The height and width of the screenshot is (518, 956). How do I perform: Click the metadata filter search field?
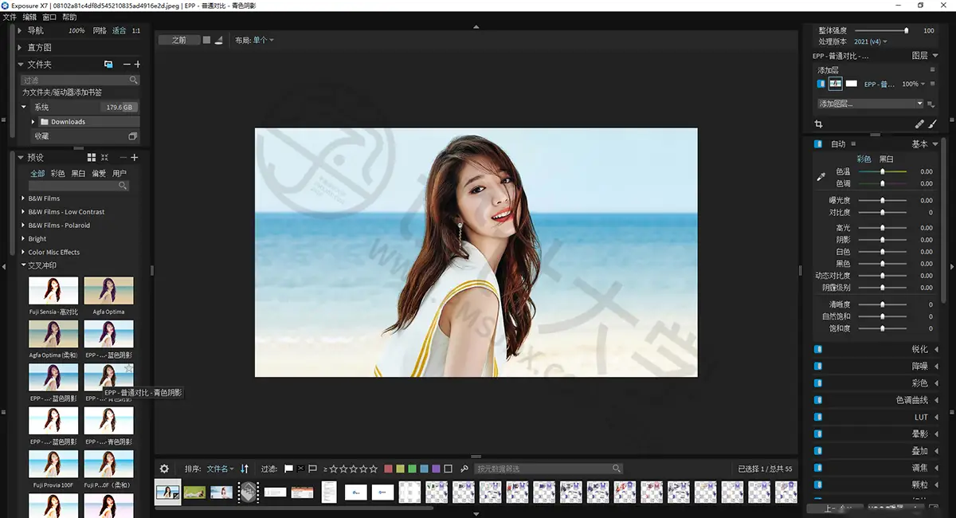[x=549, y=469]
